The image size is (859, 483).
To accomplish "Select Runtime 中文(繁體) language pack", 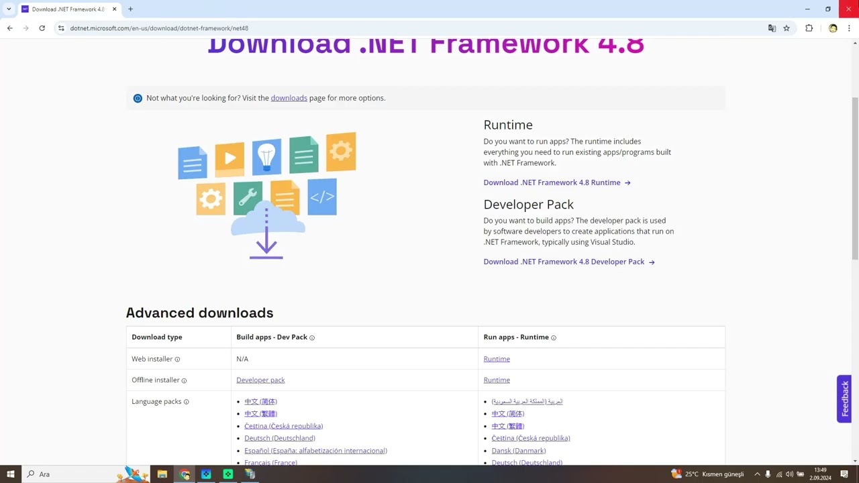I will coord(507,426).
